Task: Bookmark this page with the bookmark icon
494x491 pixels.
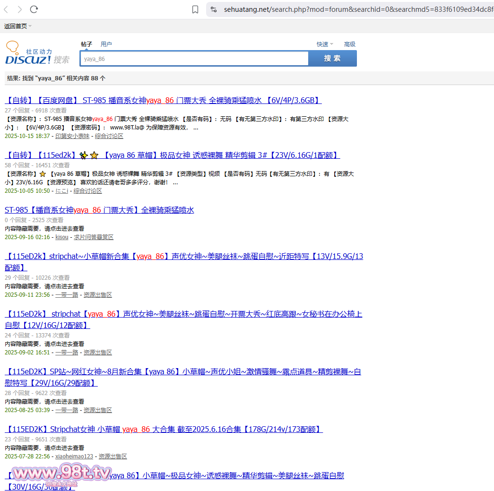Action: [x=195, y=9]
